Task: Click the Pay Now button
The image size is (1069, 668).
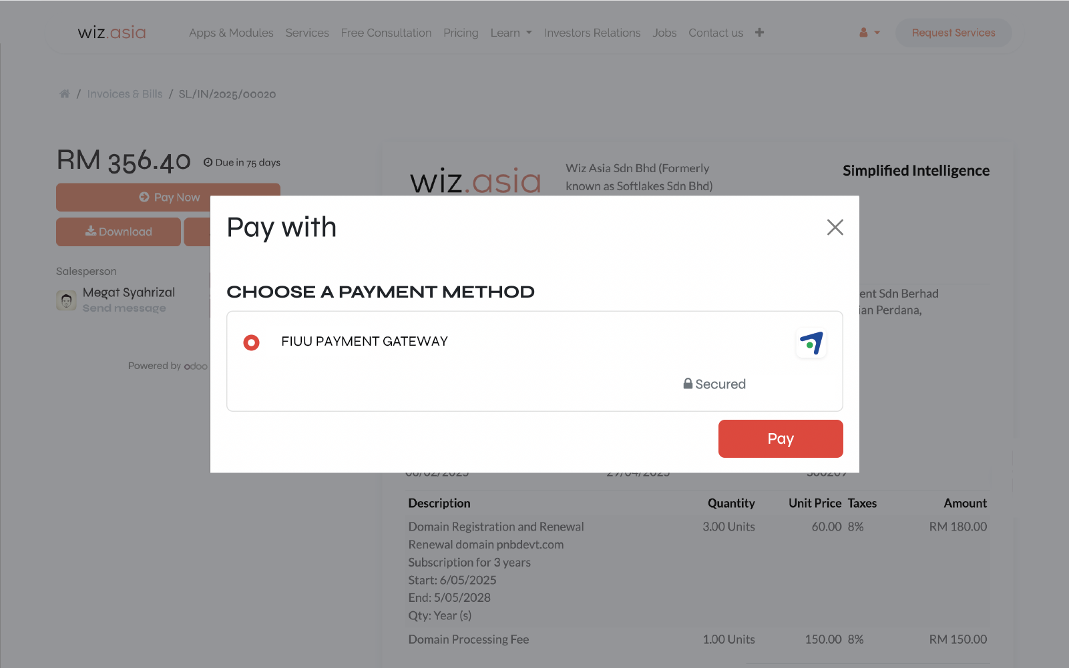Action: pyautogui.click(x=168, y=197)
